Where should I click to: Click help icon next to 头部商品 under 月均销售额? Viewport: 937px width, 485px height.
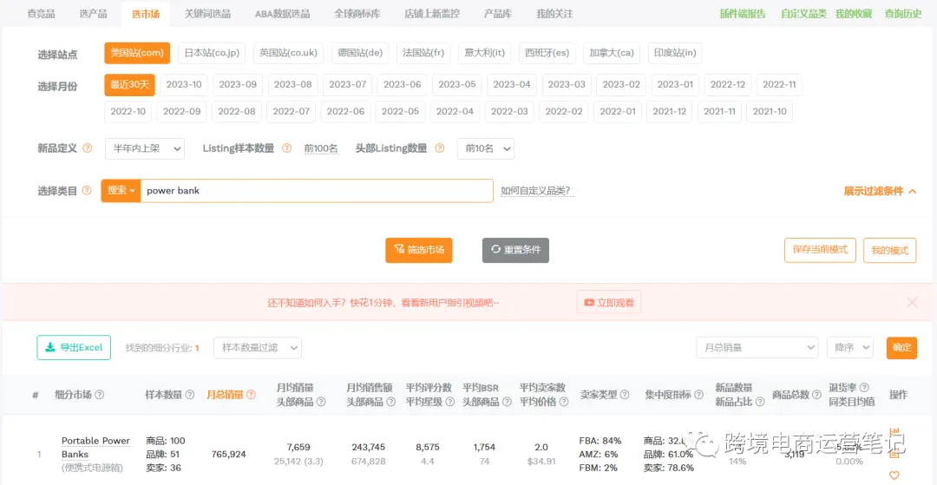(x=390, y=402)
